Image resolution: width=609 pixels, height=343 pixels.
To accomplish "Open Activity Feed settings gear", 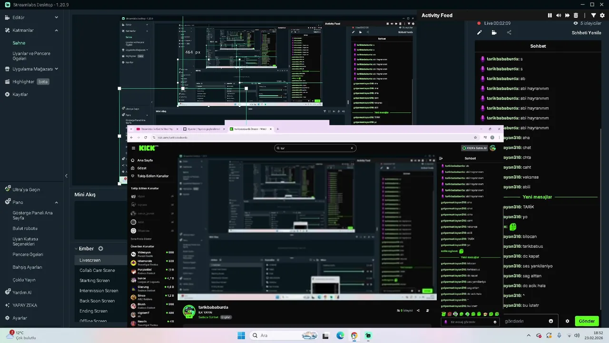I will [602, 15].
